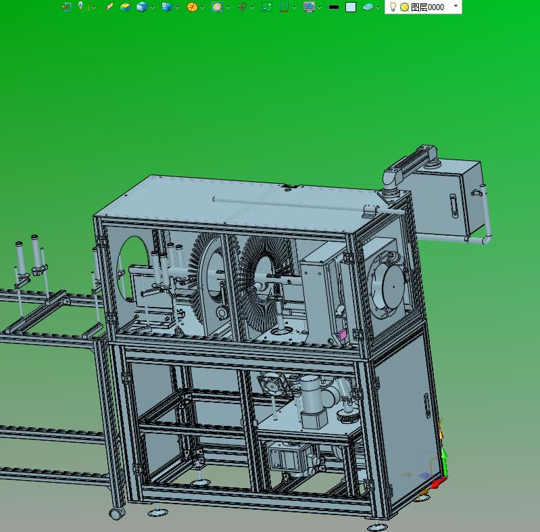The height and width of the screenshot is (532, 540).
Task: Click the light blue face color swatch
Action: point(351,7)
